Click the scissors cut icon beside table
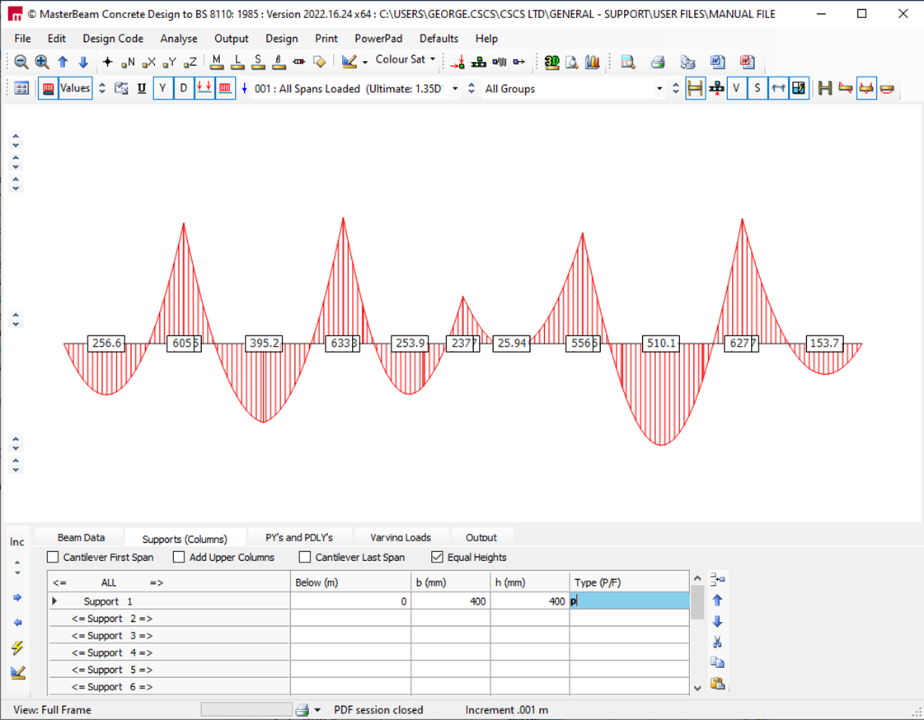 tap(717, 642)
